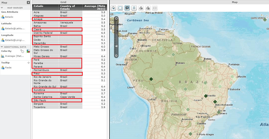Click the layer search tool icon
269x139 pixels.
click(x=148, y=8)
